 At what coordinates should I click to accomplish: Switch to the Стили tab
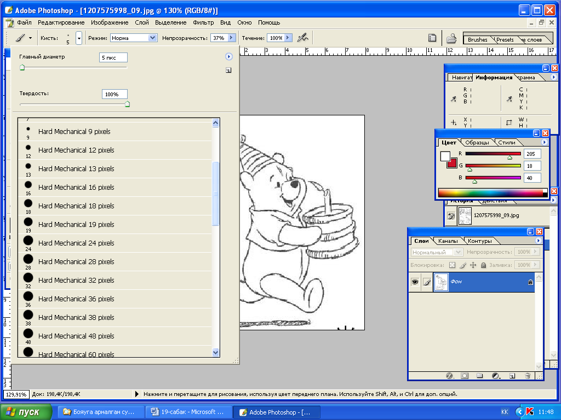click(x=507, y=143)
